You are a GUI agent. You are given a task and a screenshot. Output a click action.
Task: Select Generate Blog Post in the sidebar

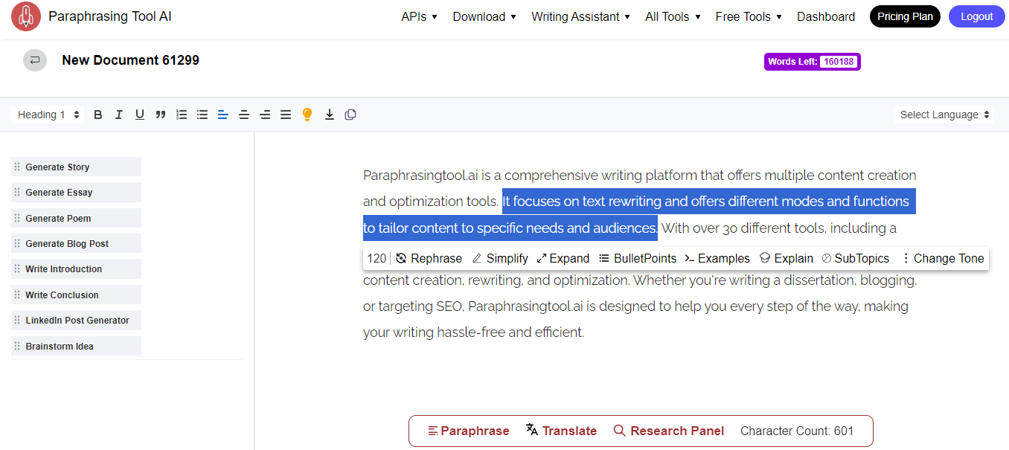[x=76, y=244]
